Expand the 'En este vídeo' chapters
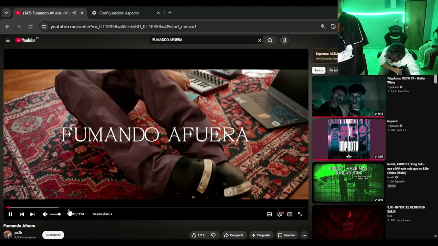Image resolution: width=438 pixels, height=246 pixels. [102, 214]
